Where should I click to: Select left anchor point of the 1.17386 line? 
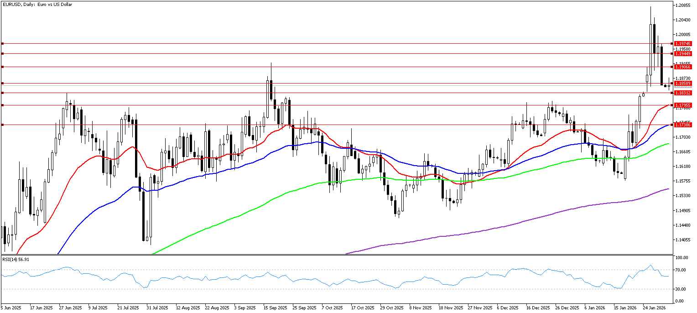point(2,125)
